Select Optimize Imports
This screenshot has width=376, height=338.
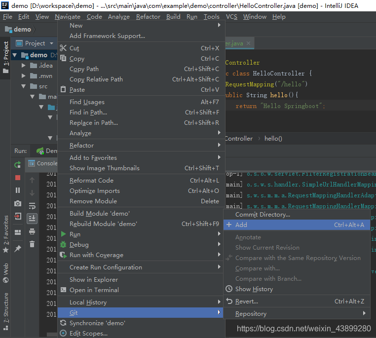[141, 191]
